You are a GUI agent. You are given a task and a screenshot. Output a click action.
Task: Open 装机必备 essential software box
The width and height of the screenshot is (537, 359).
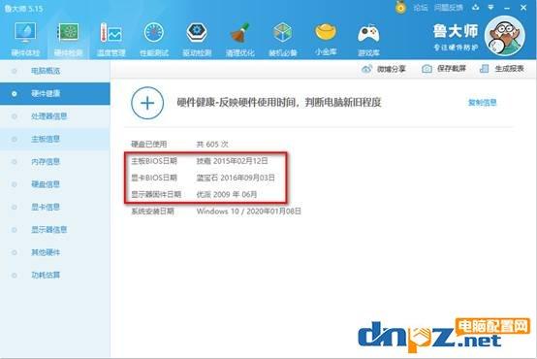coord(282,39)
